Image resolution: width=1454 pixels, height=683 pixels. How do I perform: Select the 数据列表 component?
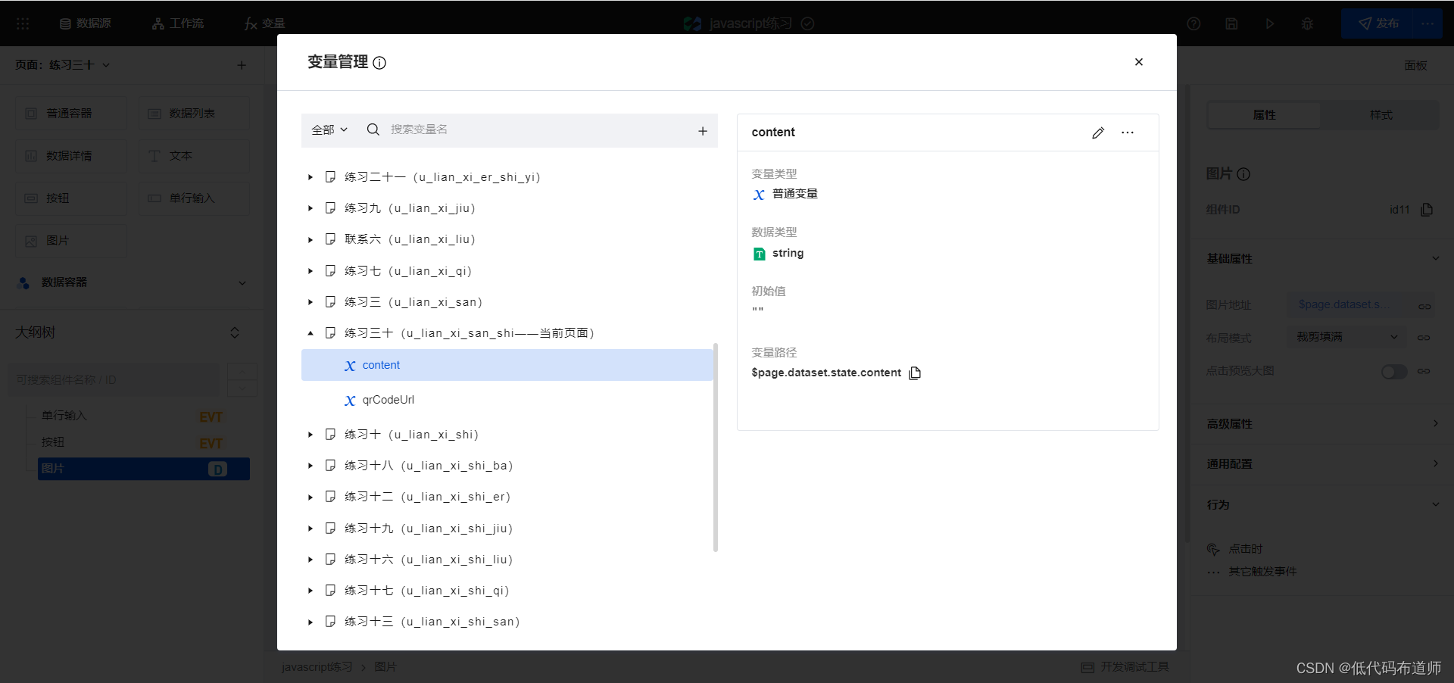194,114
